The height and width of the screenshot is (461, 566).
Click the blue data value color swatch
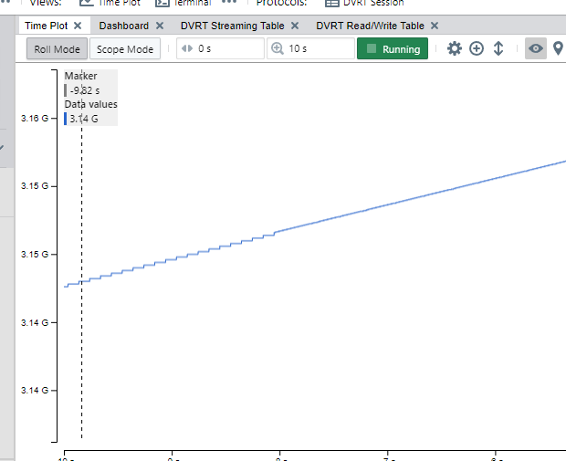click(x=66, y=119)
